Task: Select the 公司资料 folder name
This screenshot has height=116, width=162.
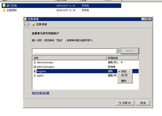Action: pos(12,10)
